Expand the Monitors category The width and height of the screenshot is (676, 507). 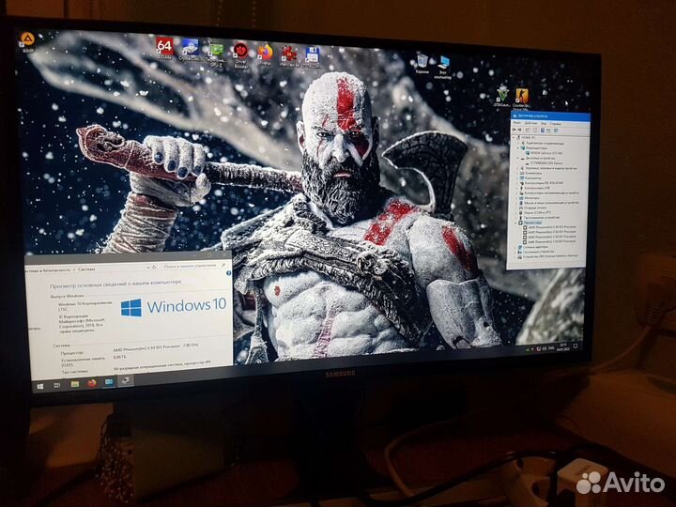517,198
